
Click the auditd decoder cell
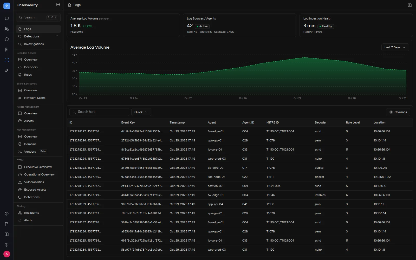click(319, 168)
